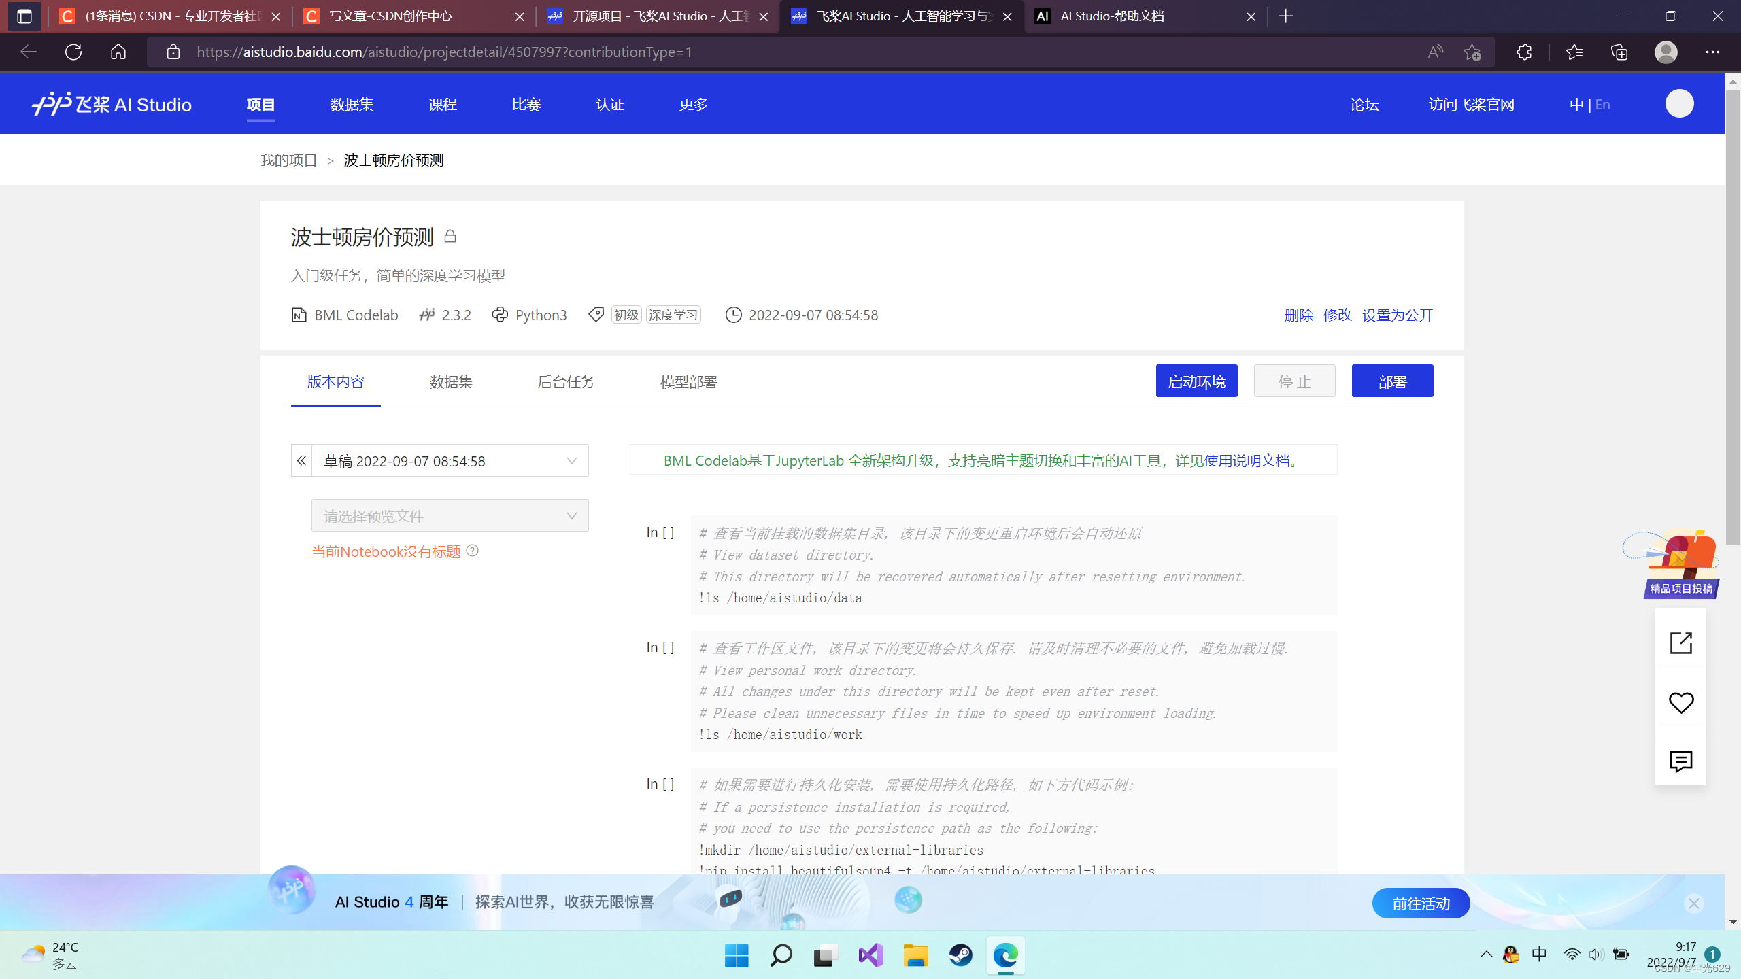
Task: Click the browser address bar URL
Action: point(445,52)
